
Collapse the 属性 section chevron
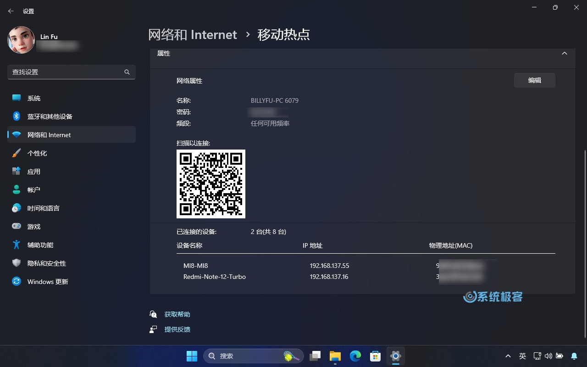tap(565, 53)
